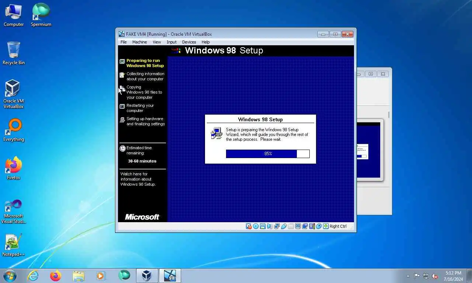The width and height of the screenshot is (472, 283).
Task: Open Firefox from the taskbar
Action: (x=56, y=276)
